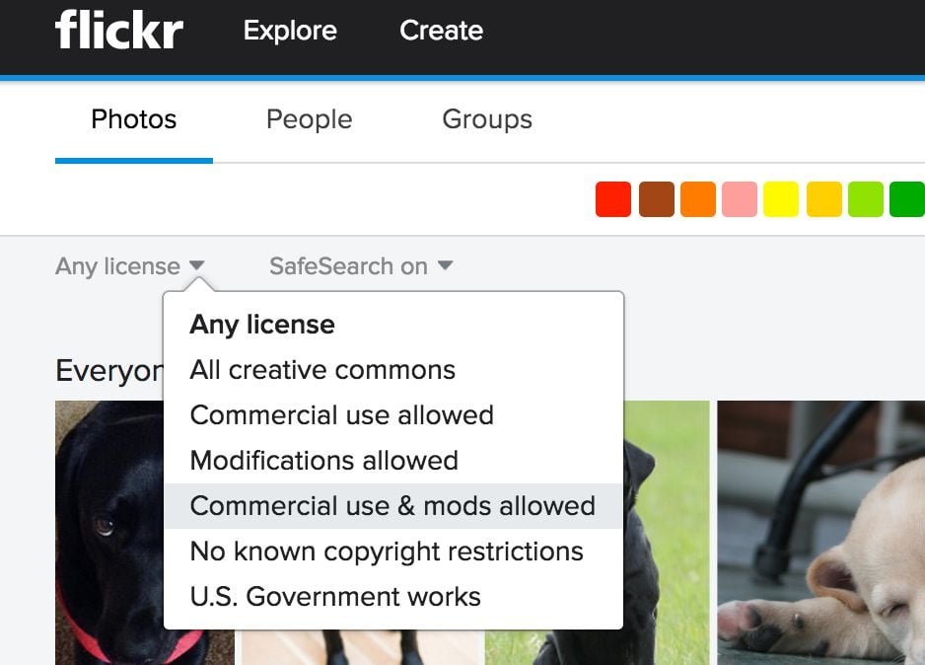Choose No known copyright restrictions

[387, 552]
